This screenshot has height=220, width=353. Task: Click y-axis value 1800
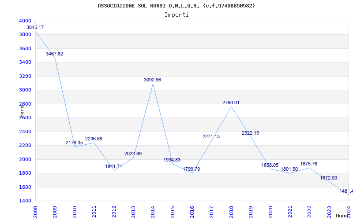(x=25, y=173)
